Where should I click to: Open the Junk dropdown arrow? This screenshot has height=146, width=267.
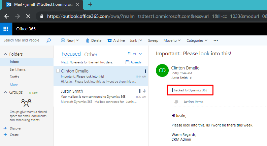point(141,40)
